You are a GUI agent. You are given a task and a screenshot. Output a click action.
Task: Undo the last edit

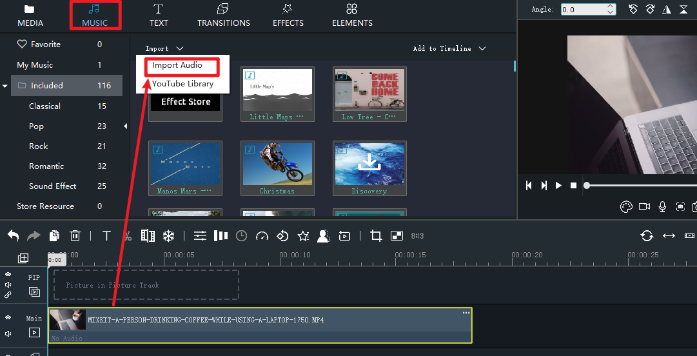click(x=13, y=235)
